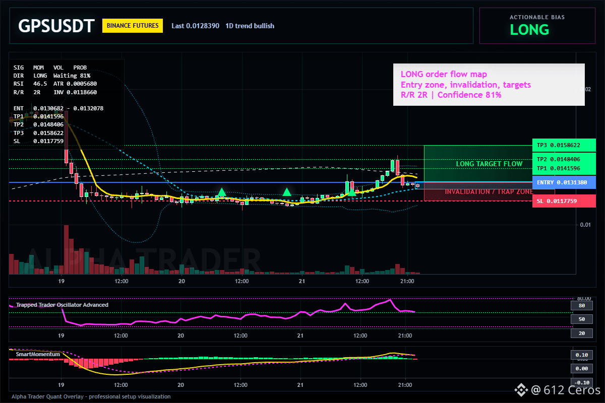Click TP3 0.0158622 in the stats panel
The height and width of the screenshot is (403, 605).
coord(39,133)
